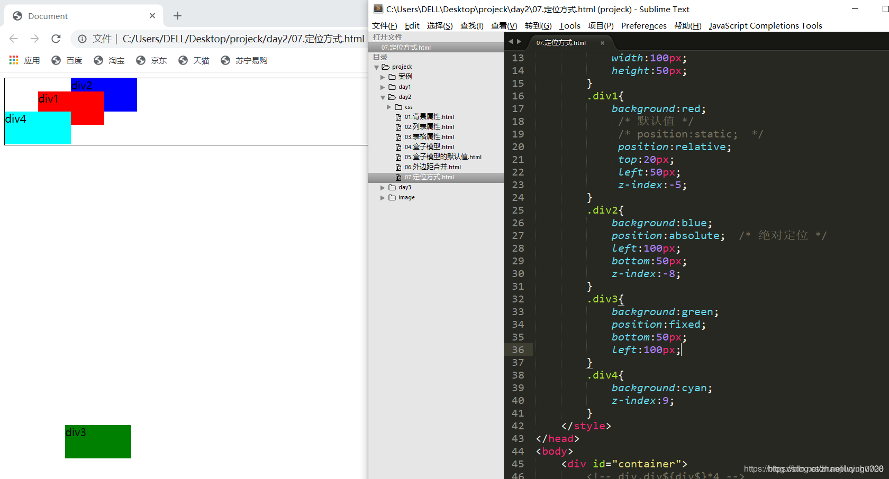Open 04.盒子模型.html in sidebar

[429, 147]
